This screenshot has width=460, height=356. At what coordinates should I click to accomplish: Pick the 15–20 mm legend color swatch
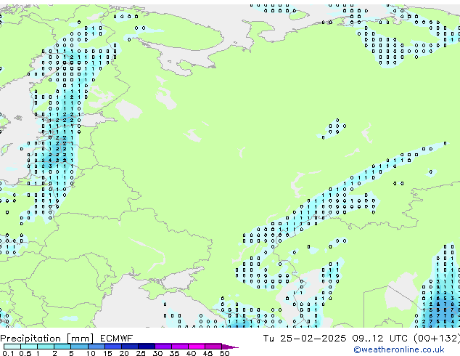click(112, 347)
